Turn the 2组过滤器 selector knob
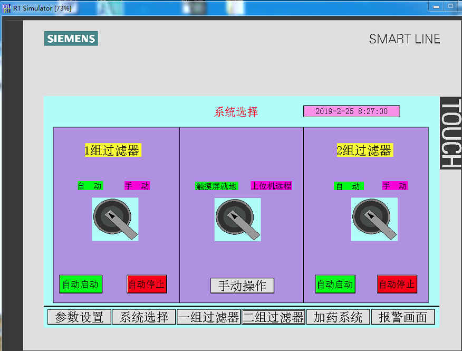The width and height of the screenshot is (462, 351). tap(374, 219)
